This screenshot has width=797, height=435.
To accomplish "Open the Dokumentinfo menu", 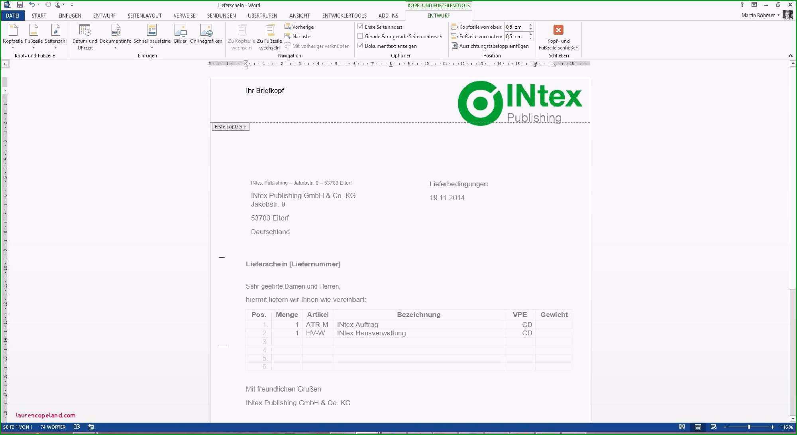I will coord(116,36).
